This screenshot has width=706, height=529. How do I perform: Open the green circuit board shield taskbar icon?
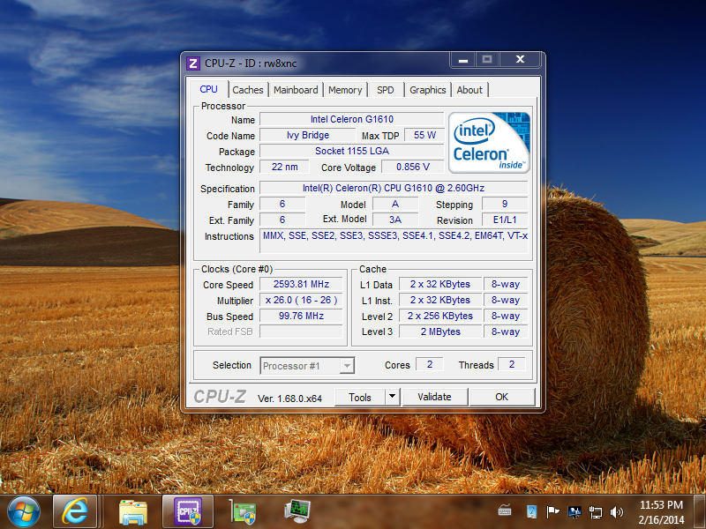[x=242, y=512]
